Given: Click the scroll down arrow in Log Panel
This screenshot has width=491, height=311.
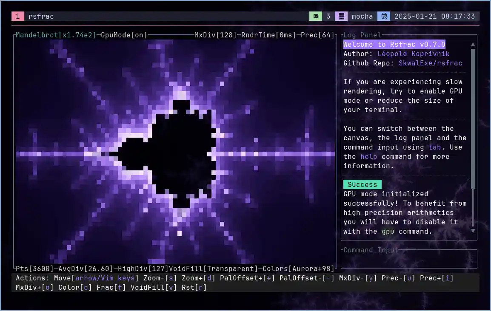Looking at the screenshot, I should click(x=473, y=231).
